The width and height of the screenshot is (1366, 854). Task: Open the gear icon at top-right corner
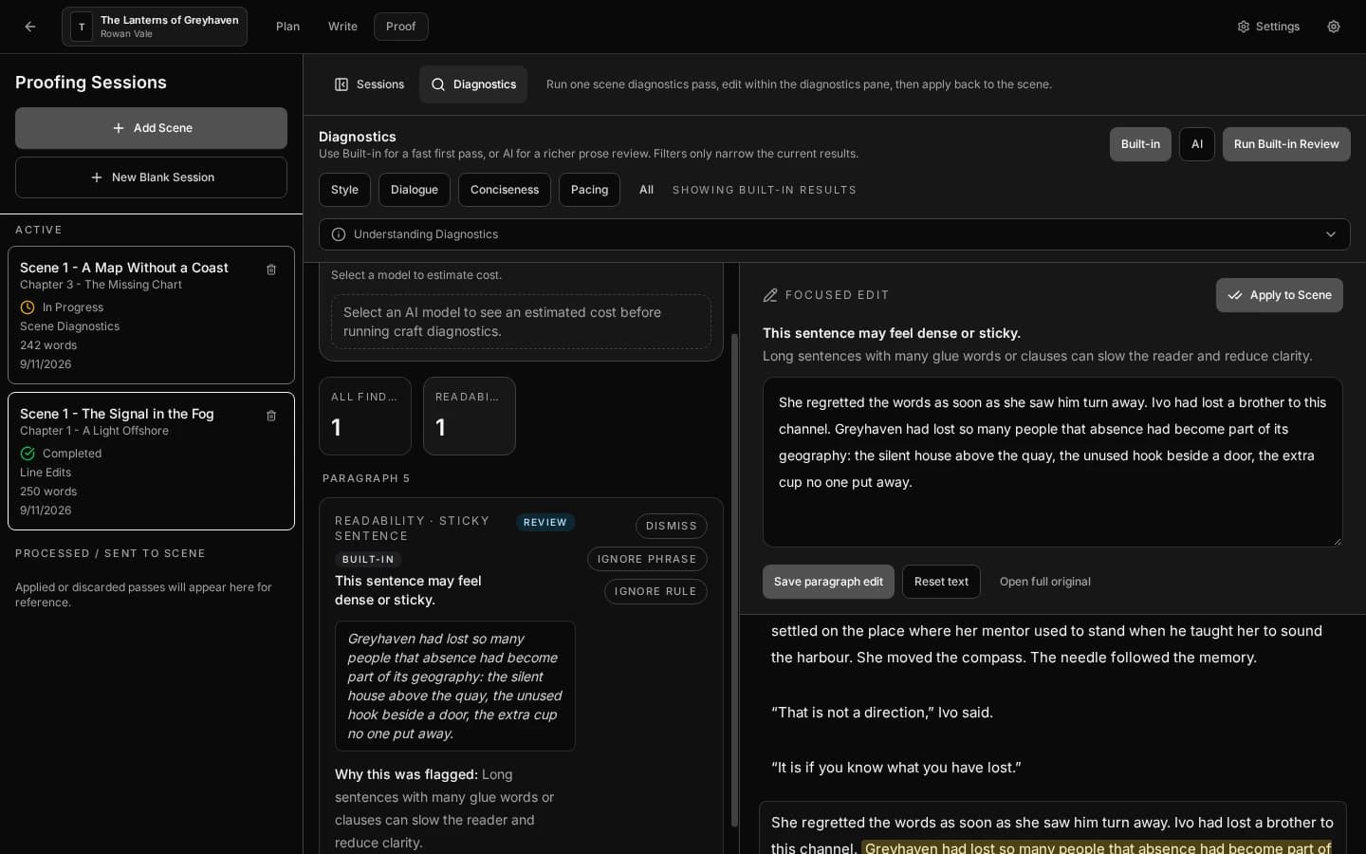[x=1334, y=27]
